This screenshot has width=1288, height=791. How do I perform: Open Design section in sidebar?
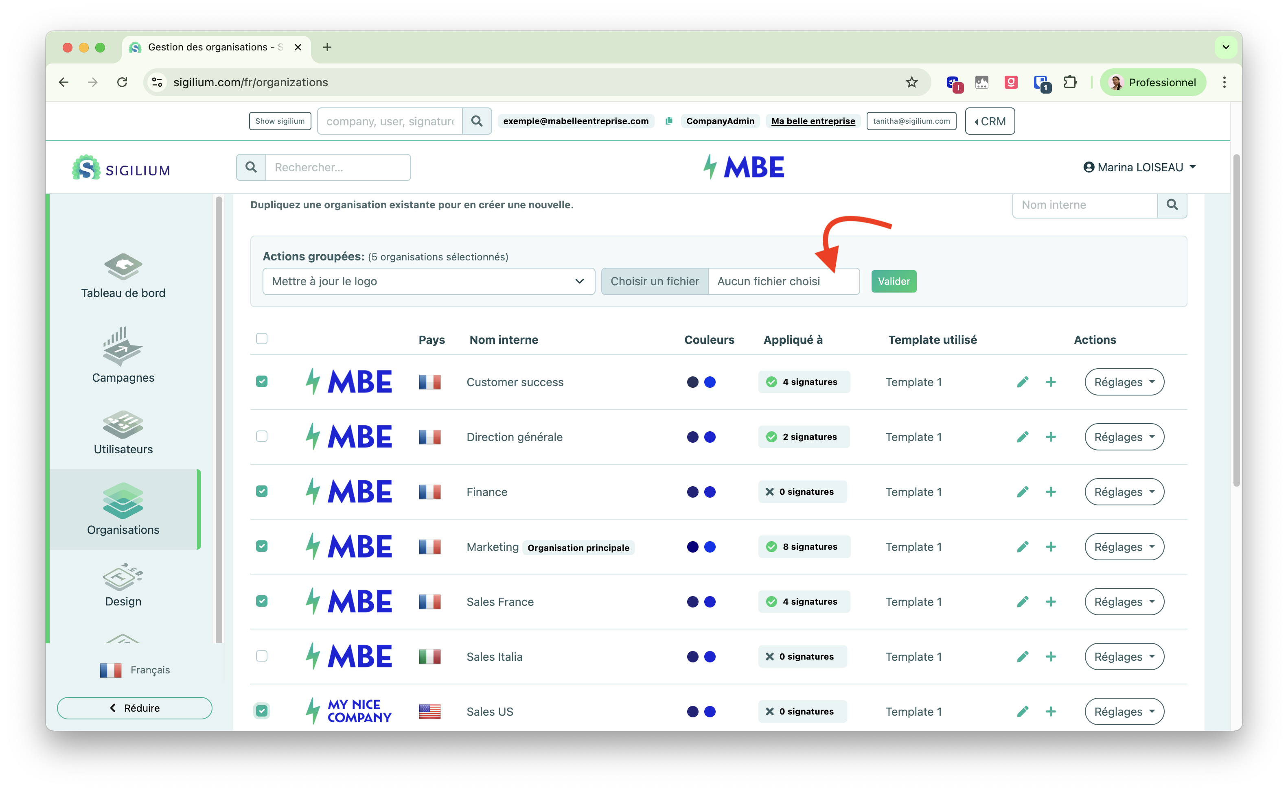tap(123, 577)
